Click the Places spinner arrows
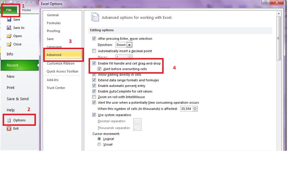 (x=130, y=57)
